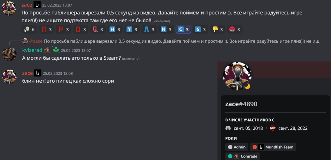The height and width of the screenshot is (160, 331).
Task: Toggle the skull emoji reaction
Action: coord(29,29)
